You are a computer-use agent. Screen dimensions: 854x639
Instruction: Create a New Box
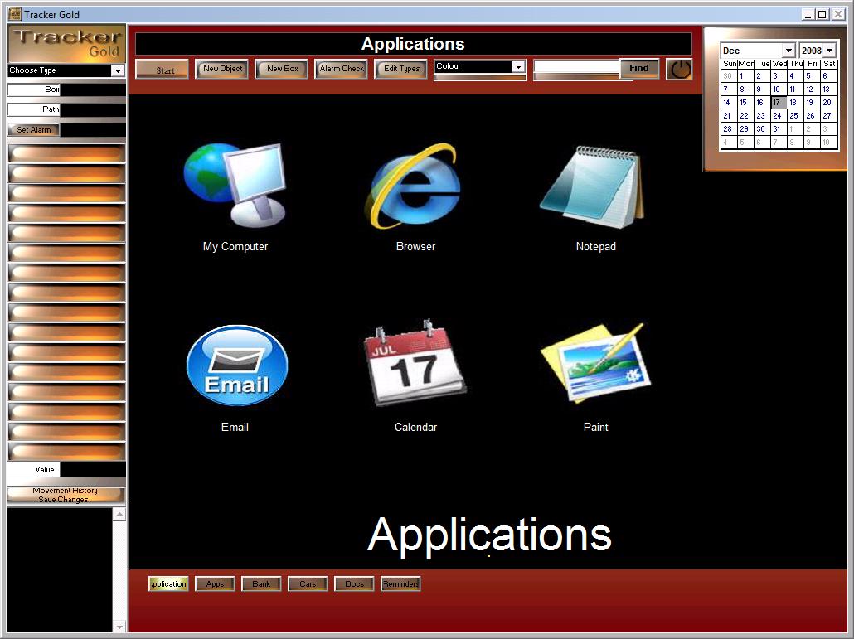click(x=282, y=69)
